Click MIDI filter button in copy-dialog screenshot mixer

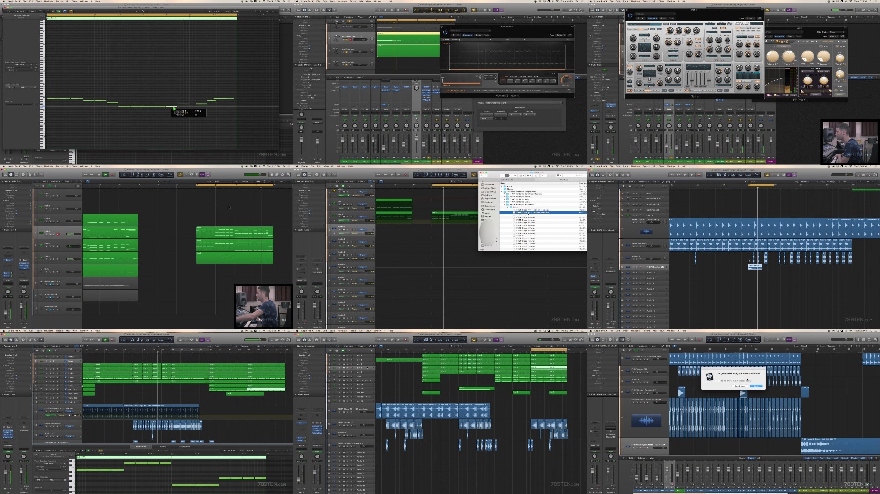coord(863,458)
